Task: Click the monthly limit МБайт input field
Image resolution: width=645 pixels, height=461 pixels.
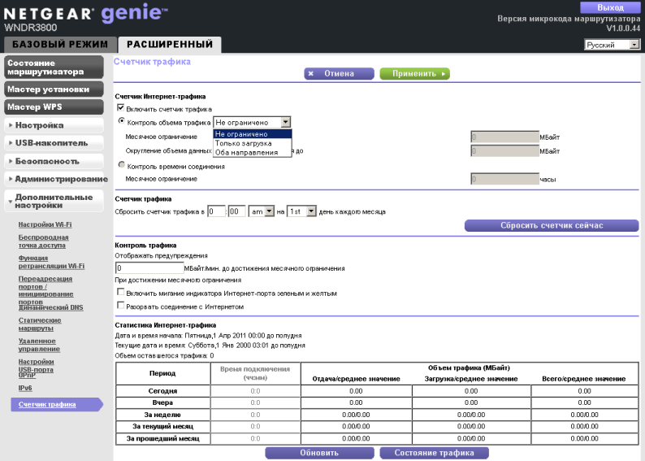Action: click(504, 137)
